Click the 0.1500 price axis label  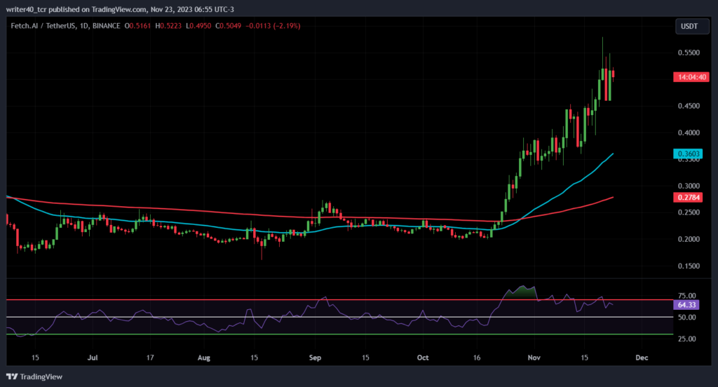[x=689, y=266]
